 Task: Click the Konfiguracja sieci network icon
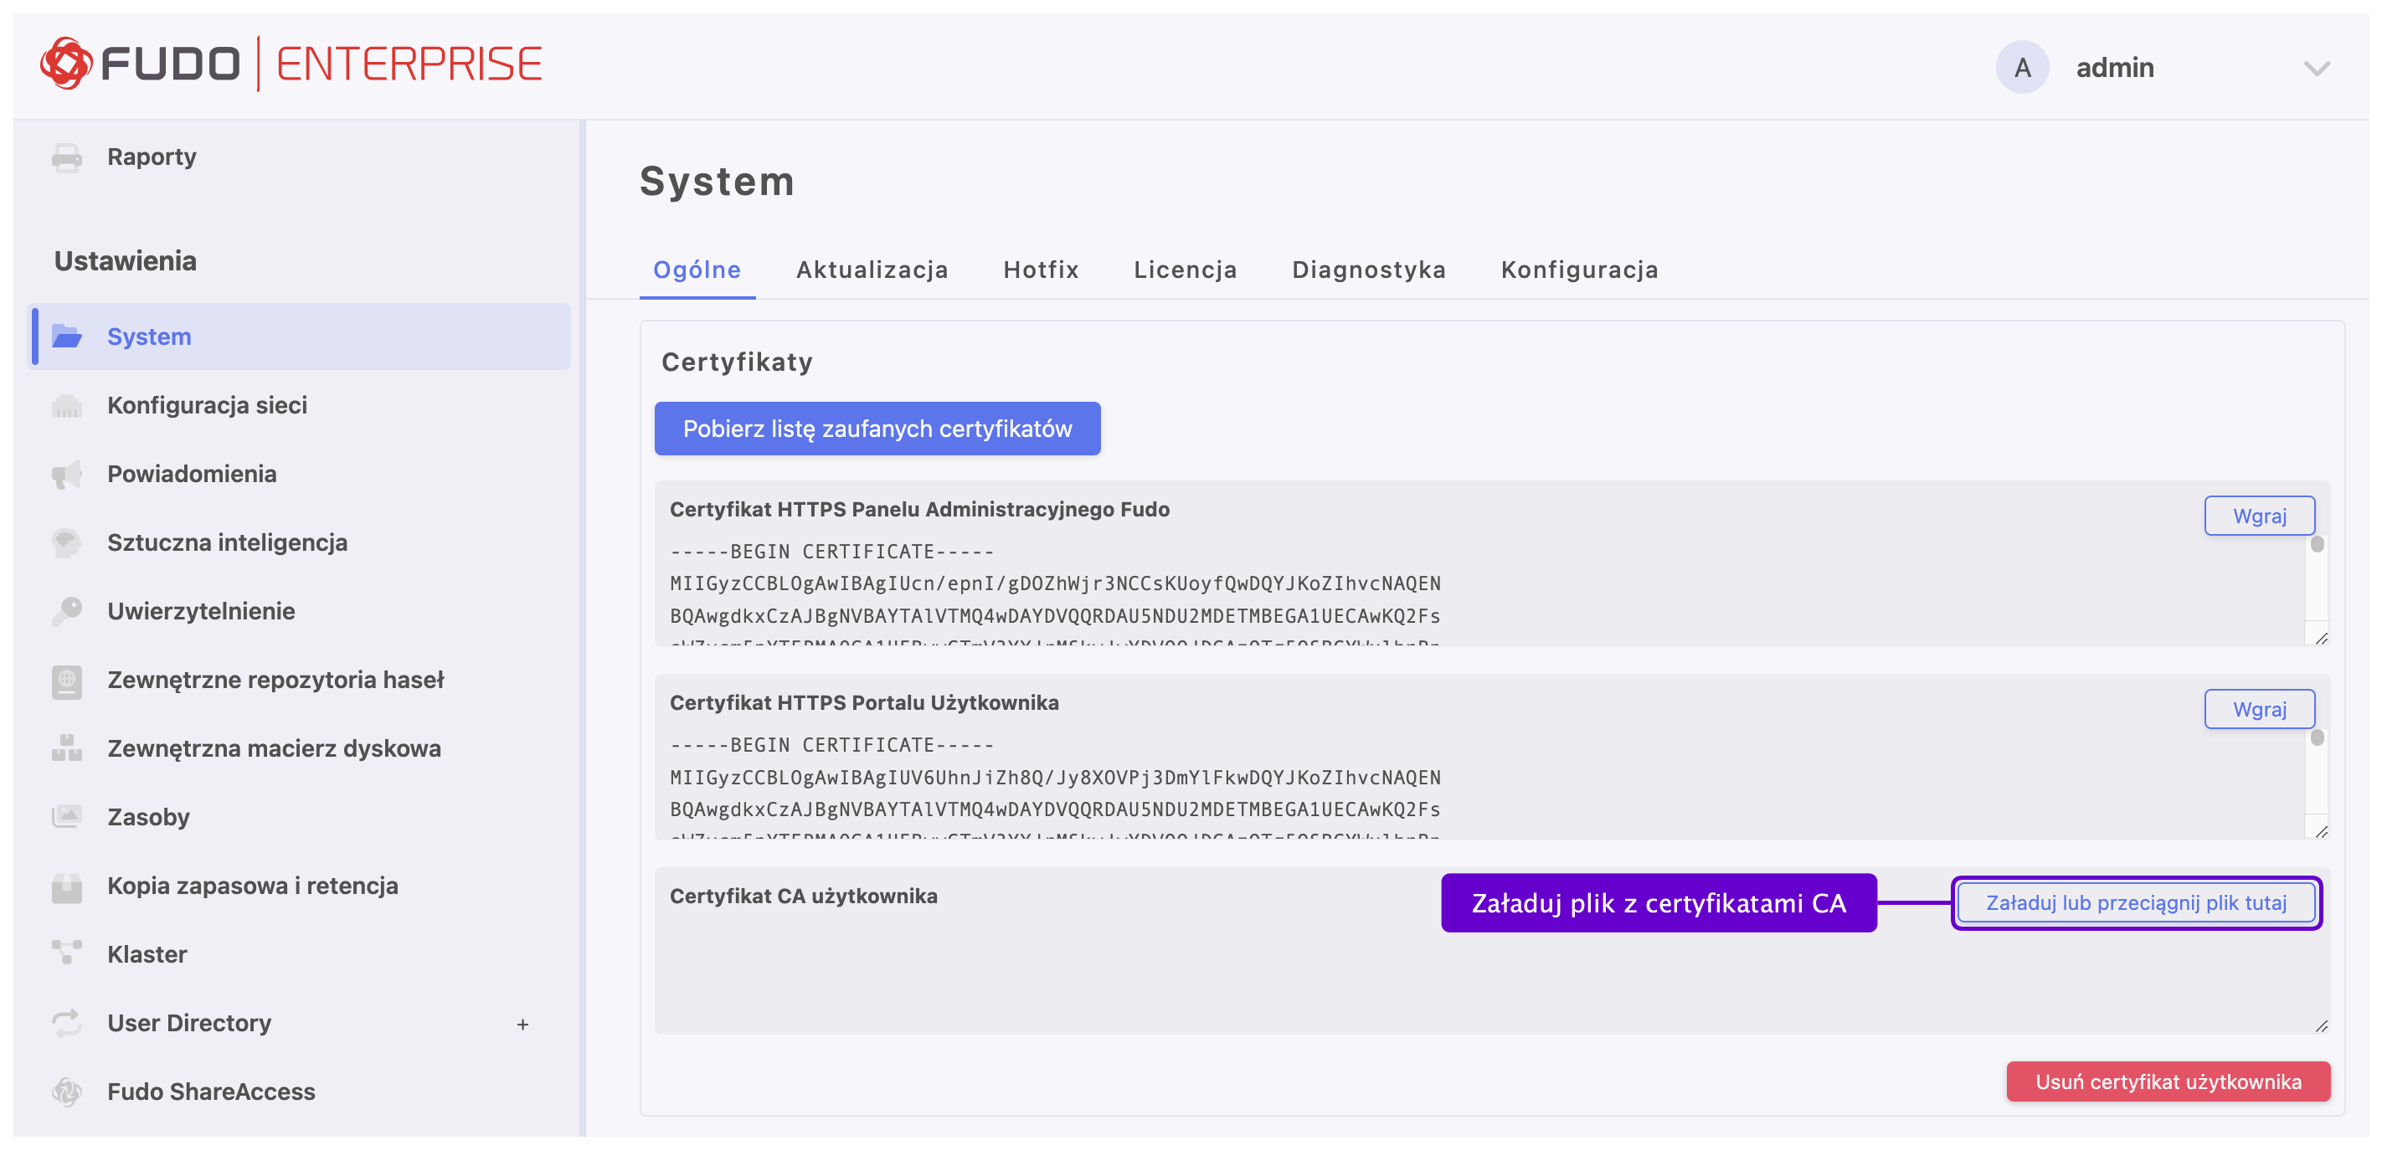pyautogui.click(x=67, y=406)
